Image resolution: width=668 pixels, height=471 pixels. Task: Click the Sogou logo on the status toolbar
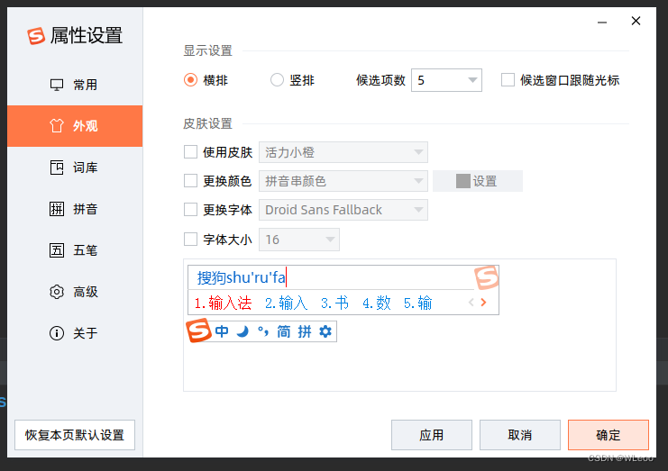point(198,331)
